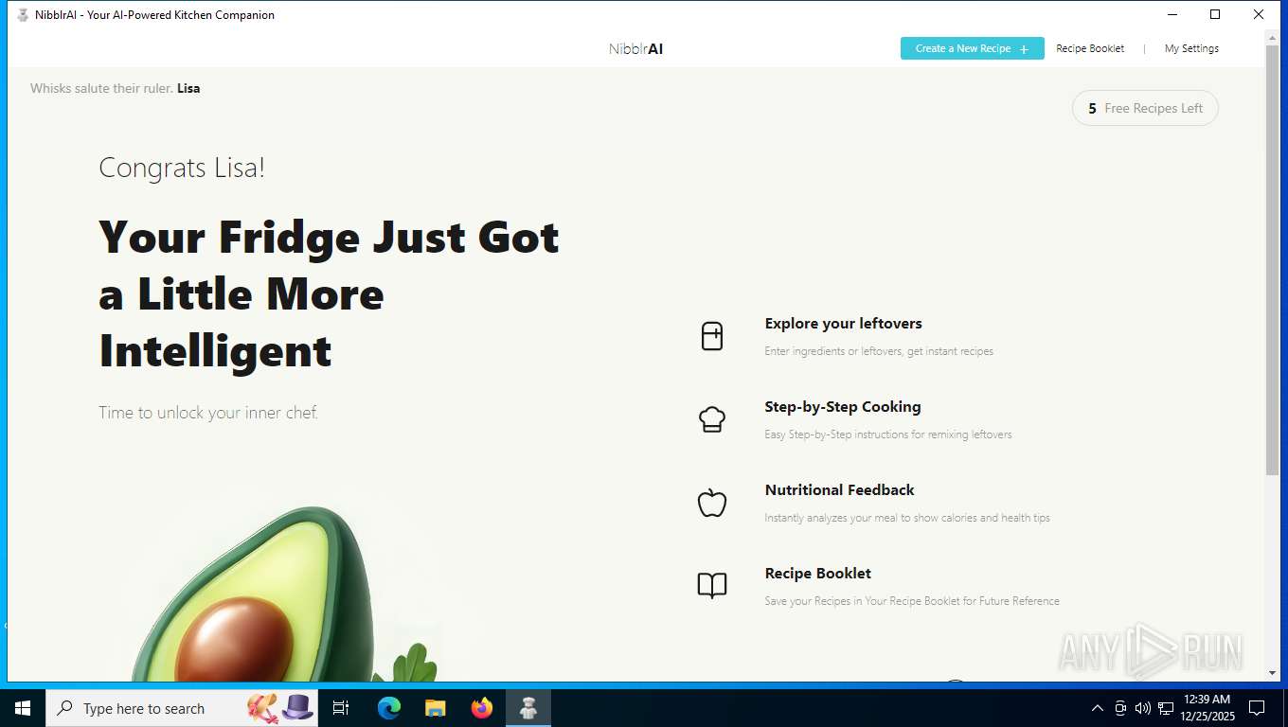Viewport: 1288px width, 727px height.
Task: Open network status icon in system tray
Action: (x=1166, y=708)
